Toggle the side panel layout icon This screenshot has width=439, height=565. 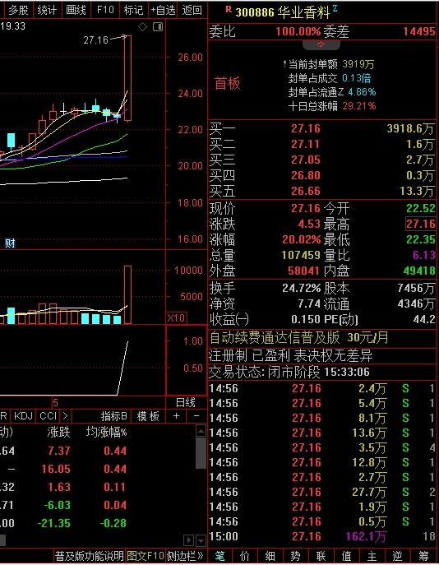(158, 26)
